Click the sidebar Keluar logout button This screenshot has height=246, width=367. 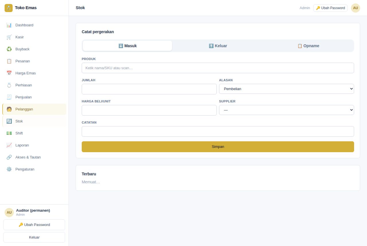[34, 237]
